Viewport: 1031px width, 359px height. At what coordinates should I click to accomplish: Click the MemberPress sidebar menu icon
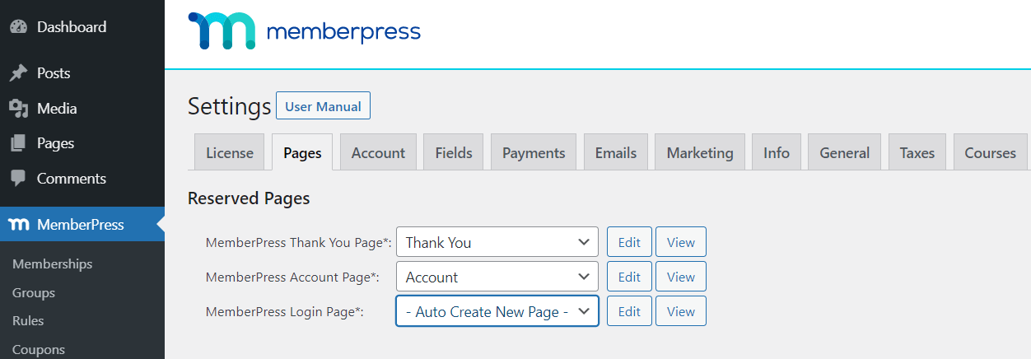pyautogui.click(x=18, y=225)
